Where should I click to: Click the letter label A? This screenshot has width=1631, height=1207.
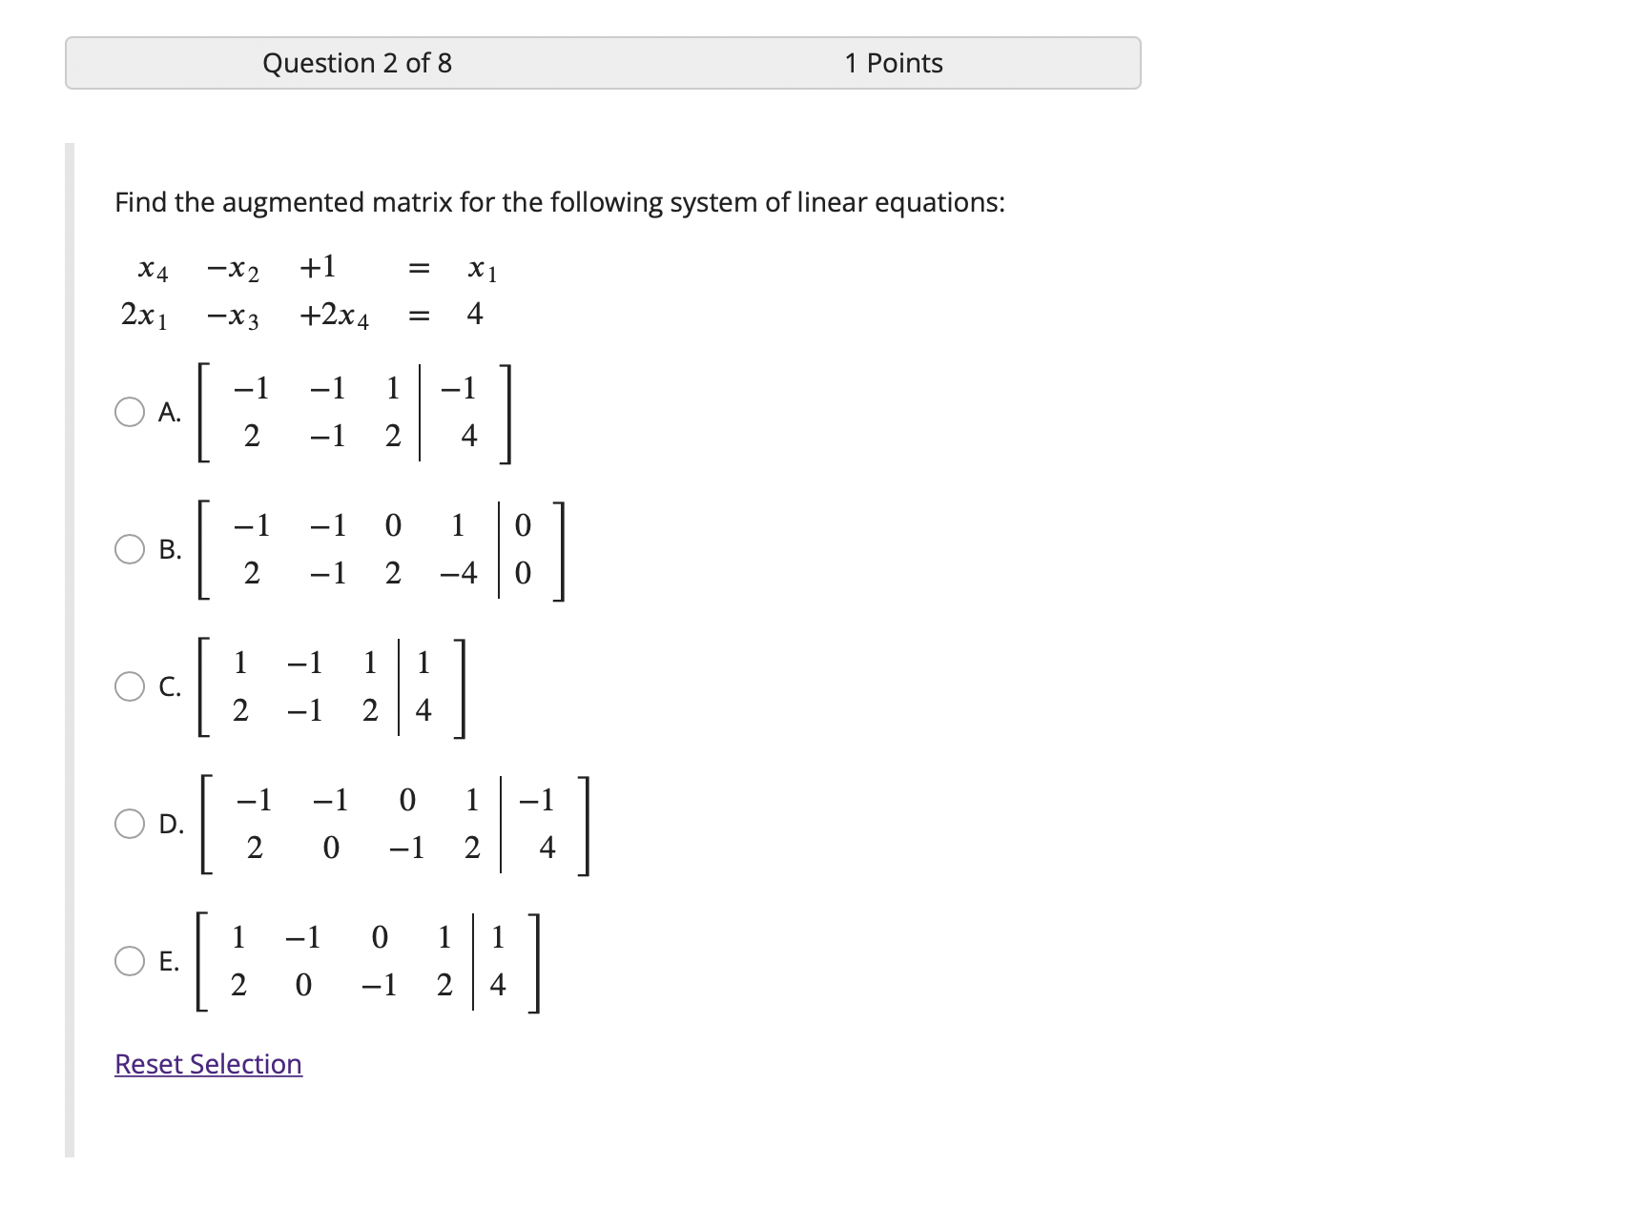(169, 413)
